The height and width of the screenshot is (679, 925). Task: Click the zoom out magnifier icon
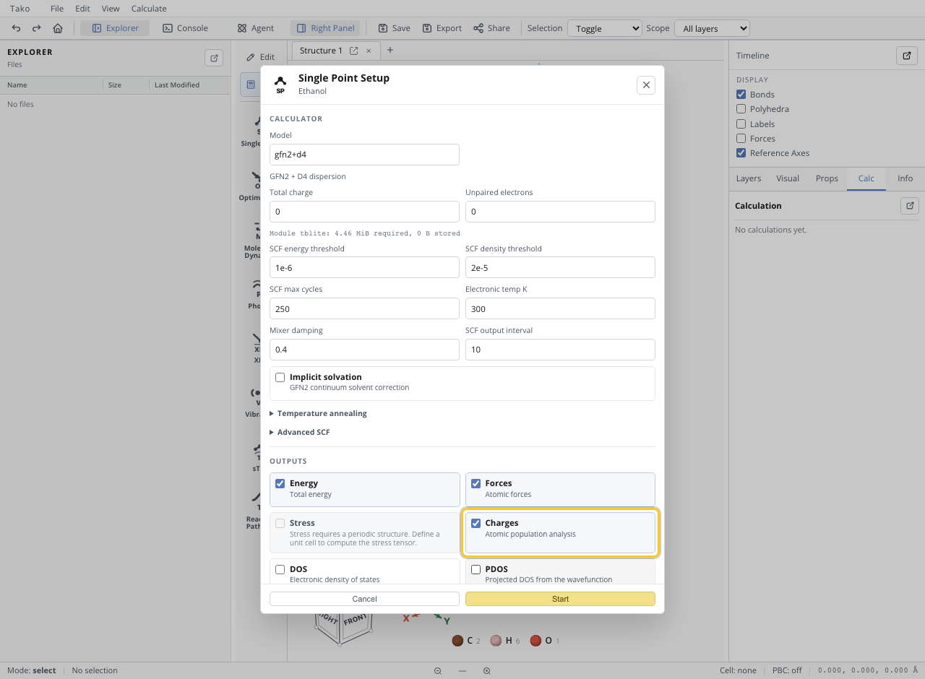[x=438, y=671]
